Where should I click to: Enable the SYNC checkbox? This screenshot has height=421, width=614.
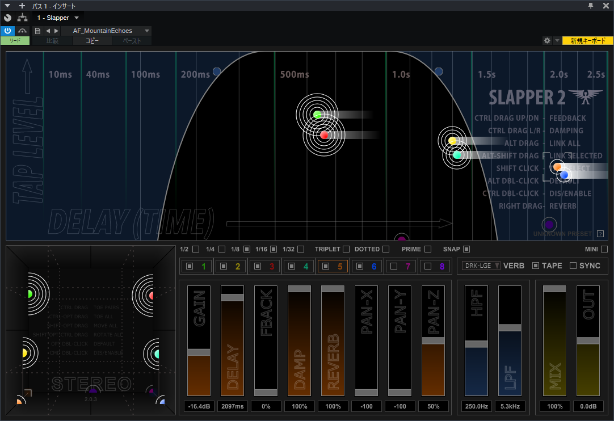pyautogui.click(x=573, y=266)
